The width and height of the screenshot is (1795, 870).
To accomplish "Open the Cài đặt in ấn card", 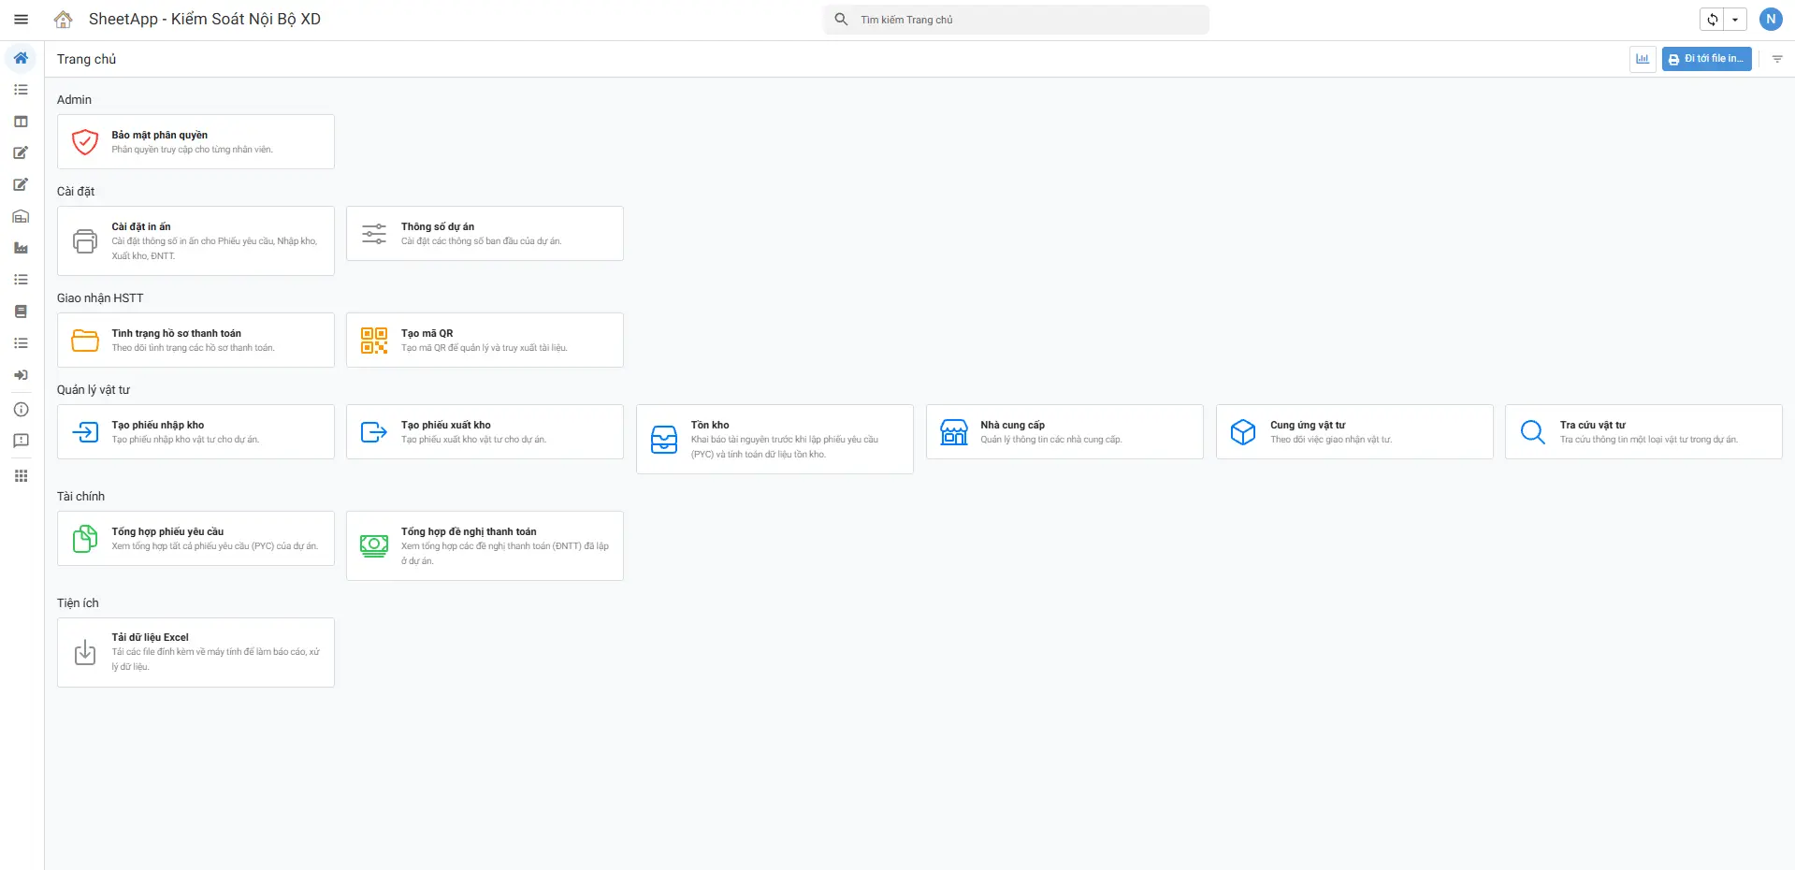I will coord(195,240).
